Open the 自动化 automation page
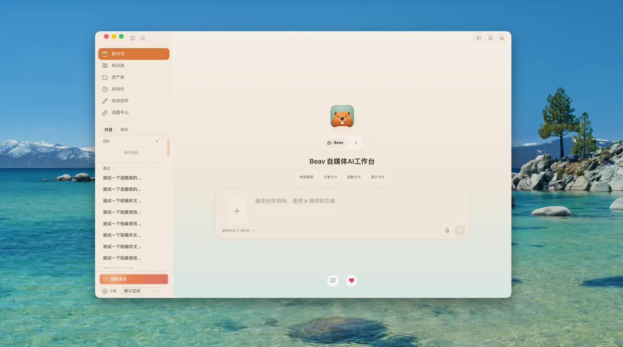This screenshot has width=623, height=347. tap(134, 89)
